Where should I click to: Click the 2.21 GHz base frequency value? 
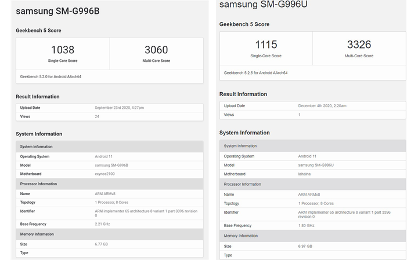103,223
